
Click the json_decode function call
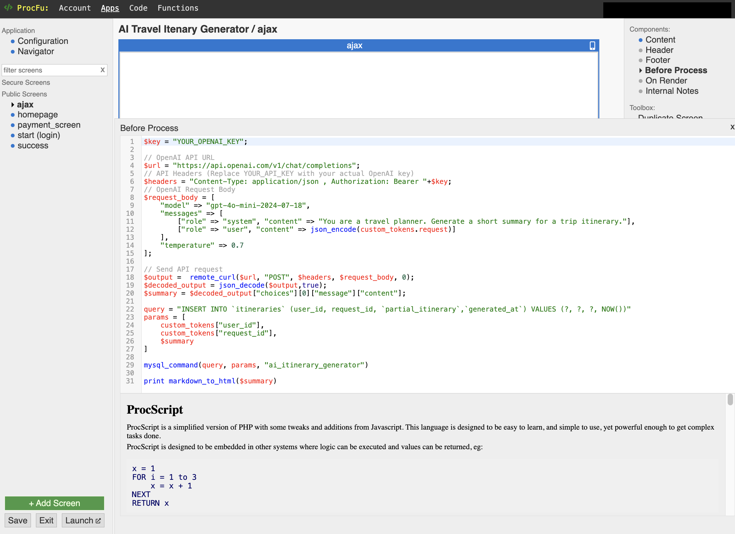tap(241, 285)
